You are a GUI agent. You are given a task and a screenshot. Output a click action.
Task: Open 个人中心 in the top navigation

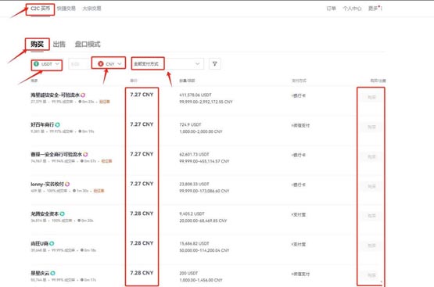[352, 9]
